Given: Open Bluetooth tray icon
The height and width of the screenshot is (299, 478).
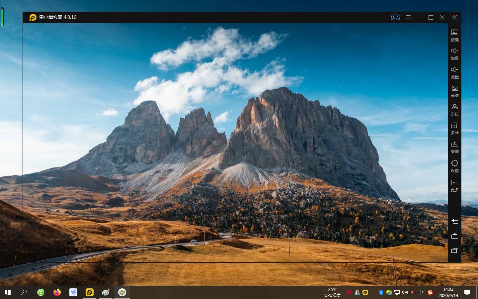Looking at the screenshot, I should (381, 292).
